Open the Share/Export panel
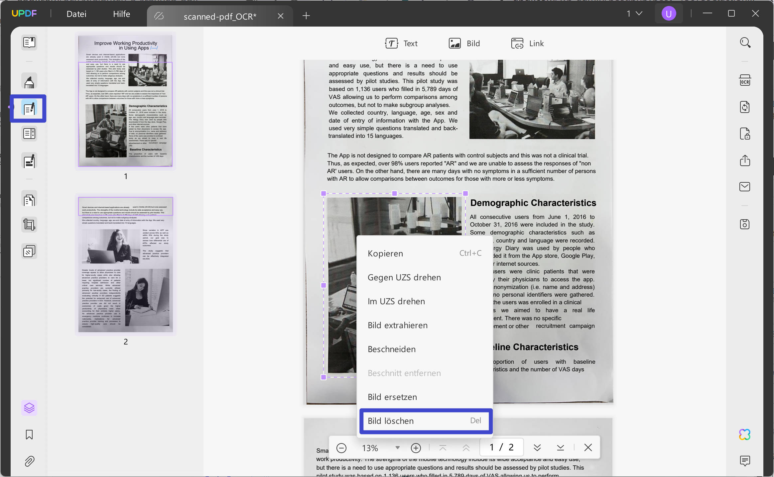 [745, 160]
